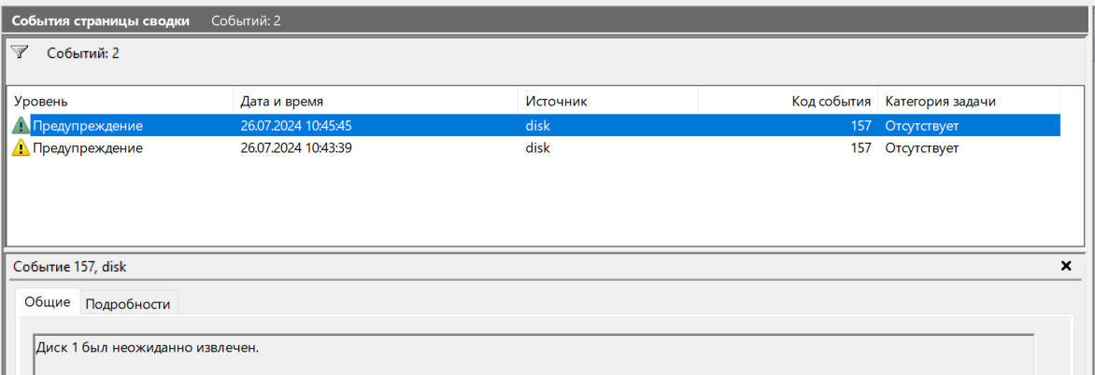
Task: Click the Код события column header
Action: click(x=832, y=101)
